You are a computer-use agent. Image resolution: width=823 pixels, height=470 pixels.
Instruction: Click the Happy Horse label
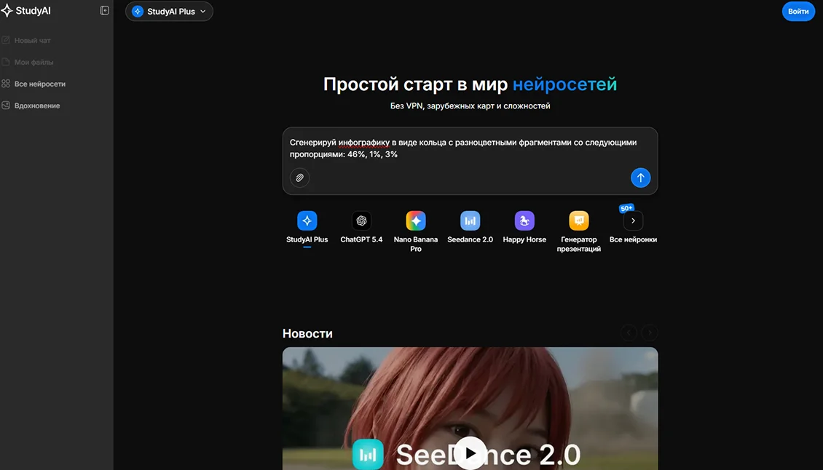tap(524, 239)
